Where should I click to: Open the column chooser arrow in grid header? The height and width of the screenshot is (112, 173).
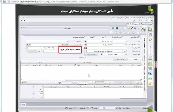tap(135, 65)
